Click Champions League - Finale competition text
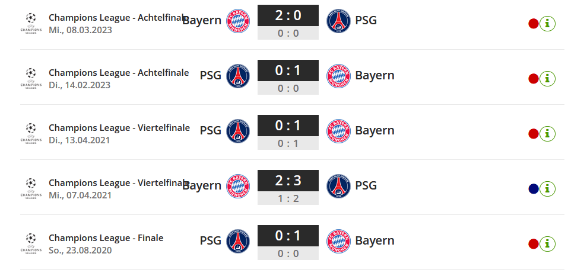587x273 pixels. (106, 238)
